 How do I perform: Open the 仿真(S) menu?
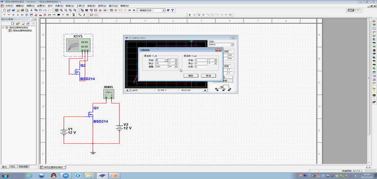coord(59,5)
